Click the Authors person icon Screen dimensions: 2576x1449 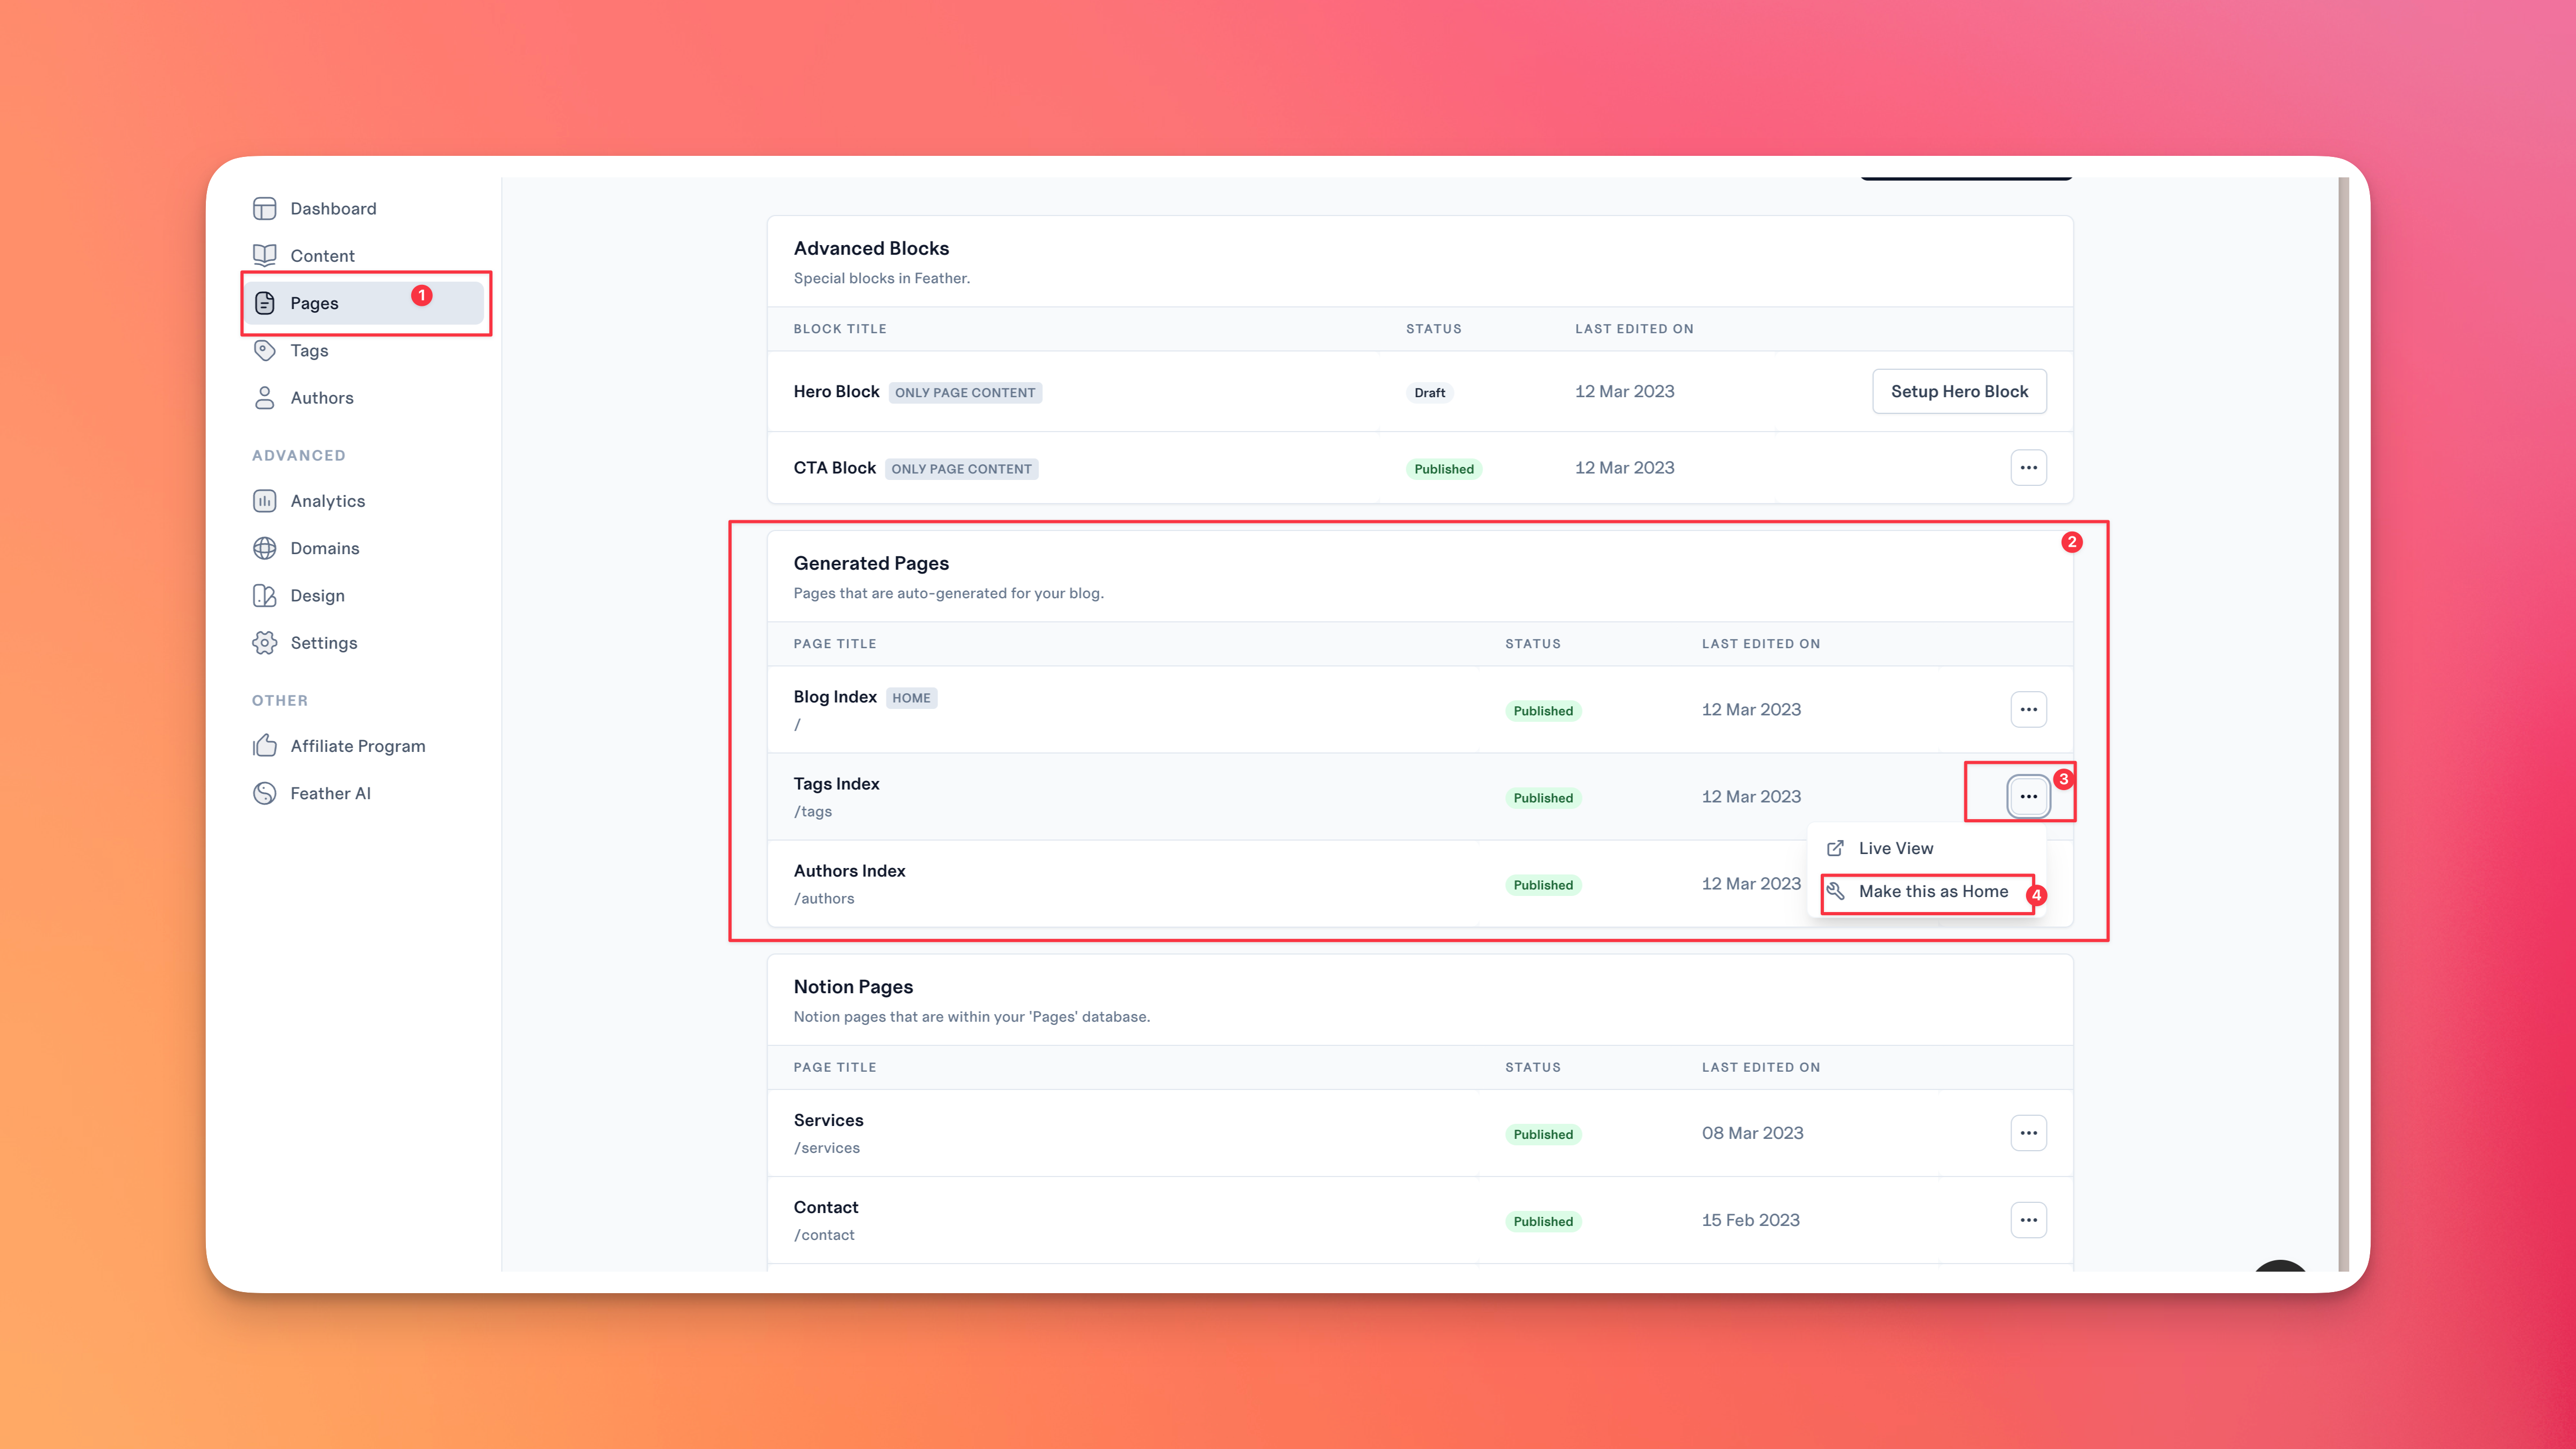[265, 397]
